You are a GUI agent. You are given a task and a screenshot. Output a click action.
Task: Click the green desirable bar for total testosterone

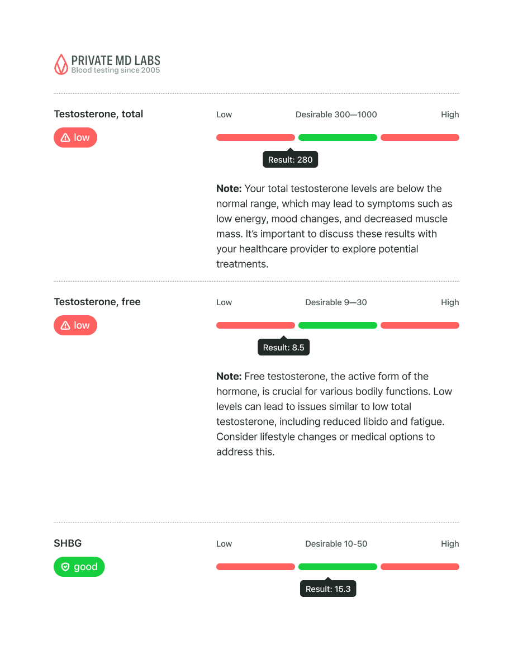(x=338, y=137)
